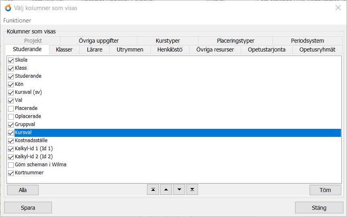
Task: Select the Kostnadsställe list row
Action: [31, 141]
